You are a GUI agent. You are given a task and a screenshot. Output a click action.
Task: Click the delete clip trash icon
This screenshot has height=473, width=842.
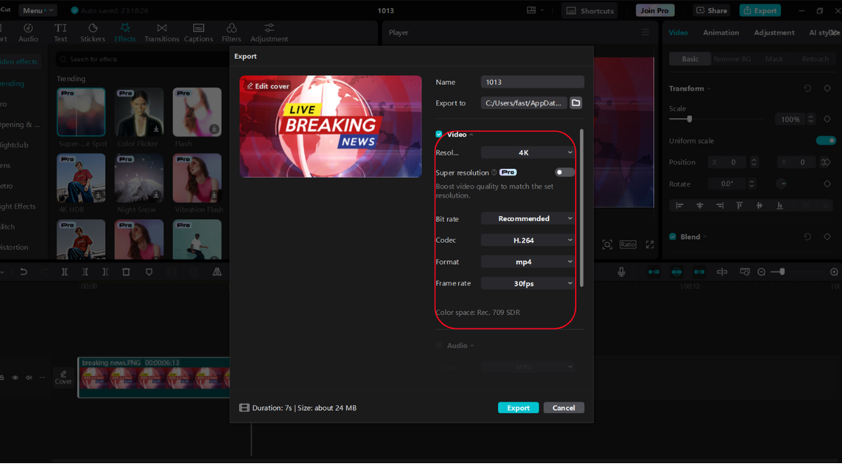126,272
